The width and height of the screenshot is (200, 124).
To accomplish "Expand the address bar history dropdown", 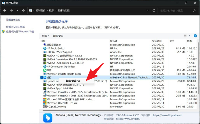I will pos(147,11).
